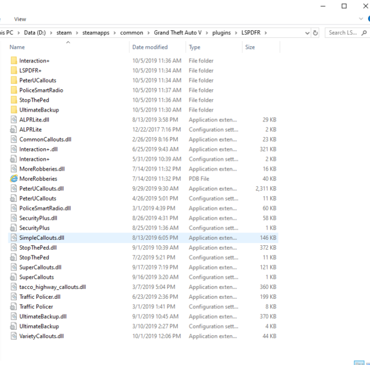The height and width of the screenshot is (365, 370).
Task: Click the MoreRobberies.dll file icon
Action: click(x=14, y=169)
